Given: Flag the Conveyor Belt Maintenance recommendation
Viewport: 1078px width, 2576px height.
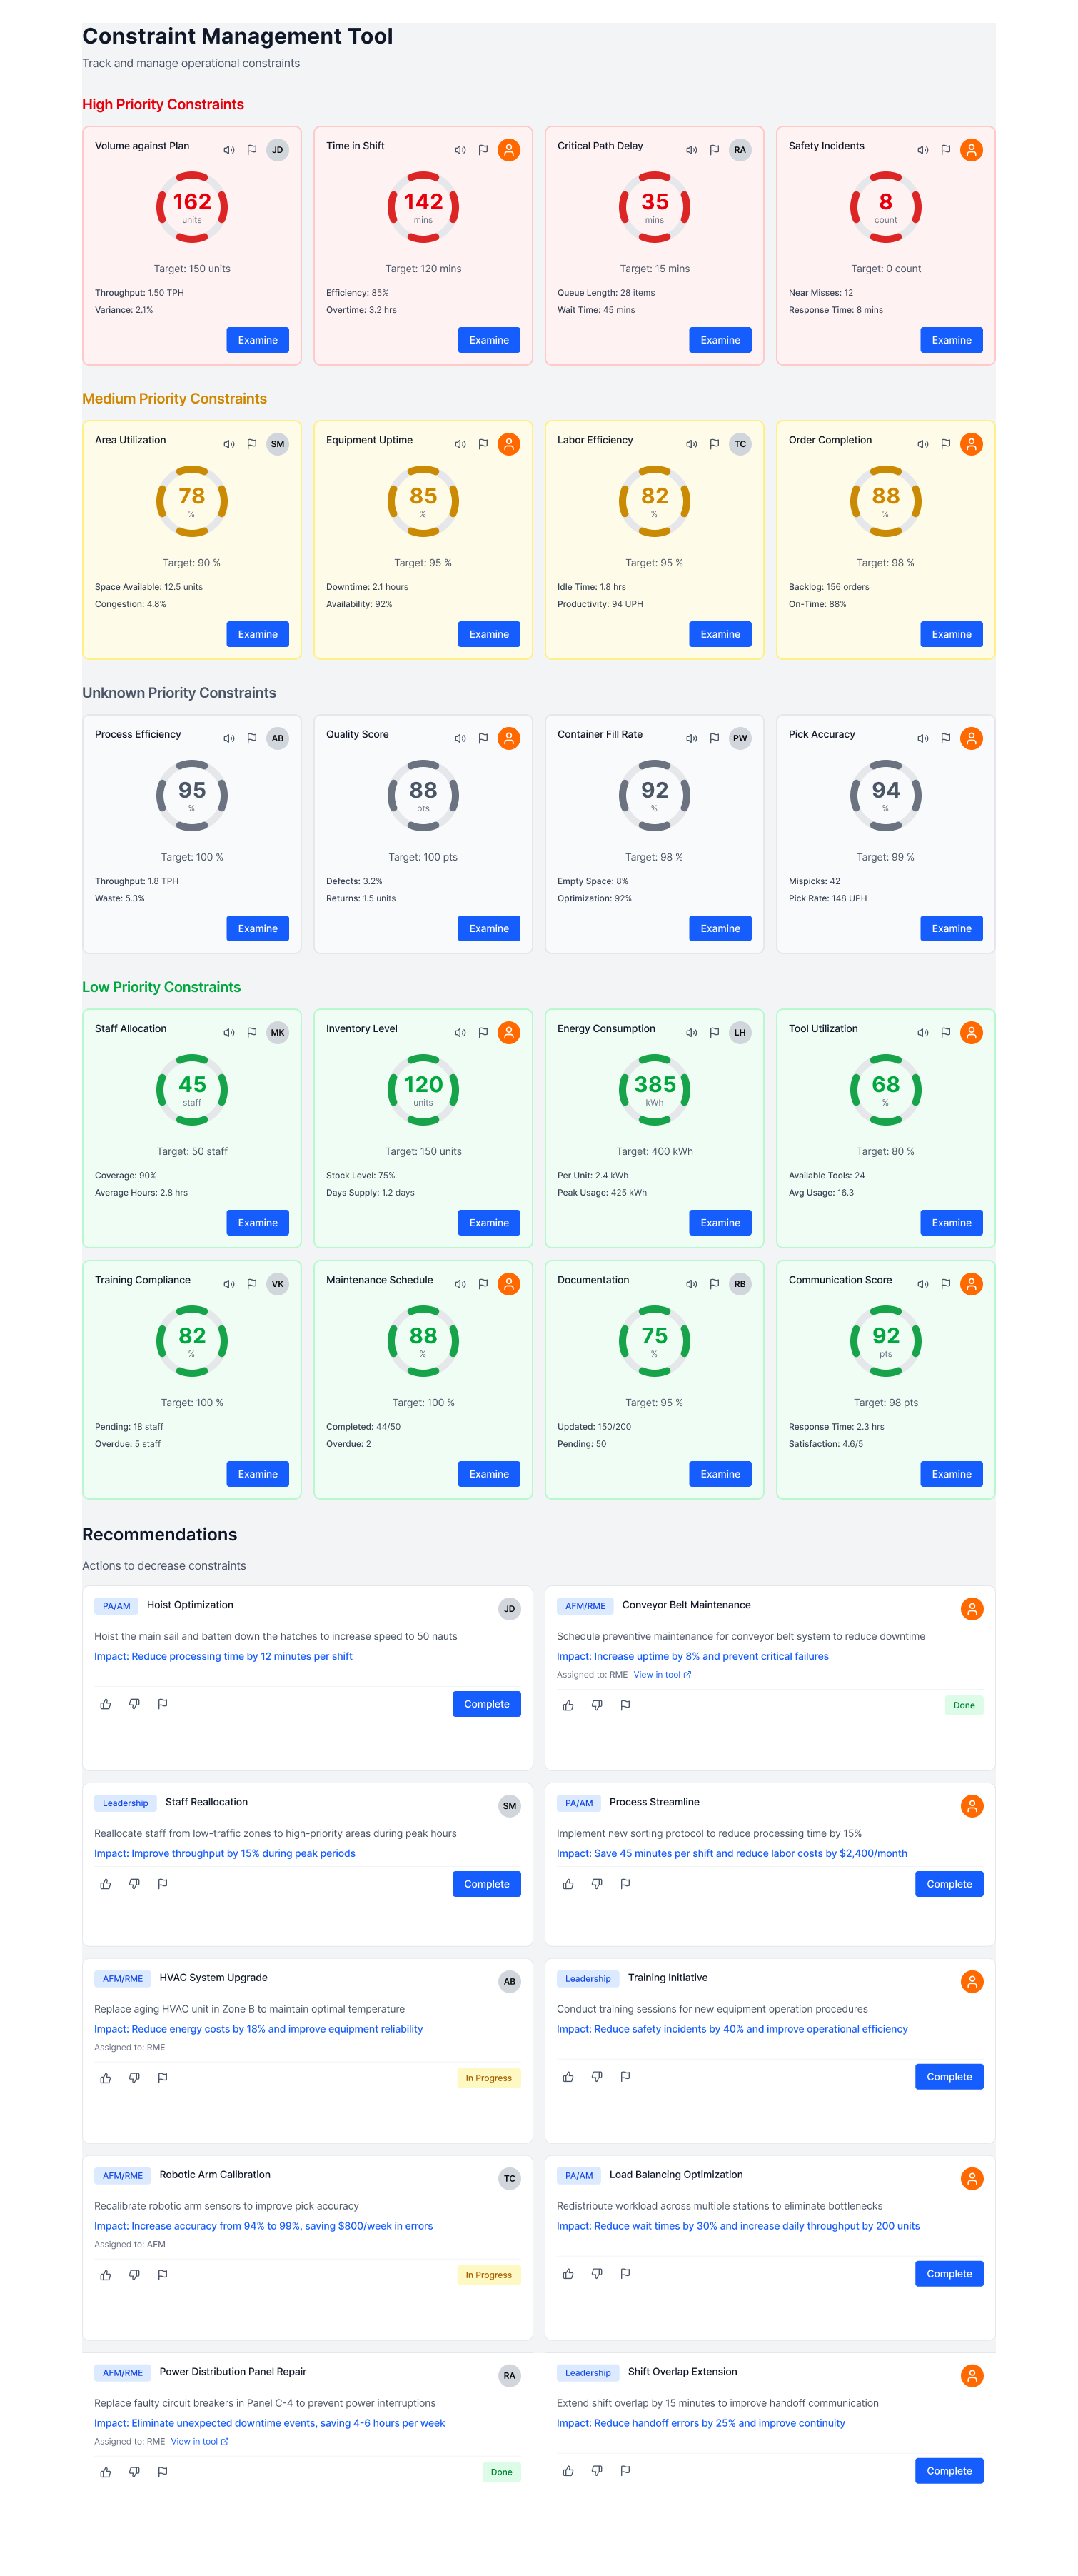Looking at the screenshot, I should [x=625, y=1705].
